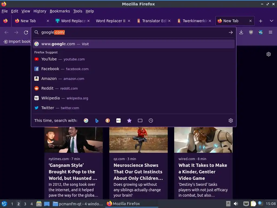The image size is (277, 208).
Task: Search this time with eBay icon
Action: tap(118, 121)
